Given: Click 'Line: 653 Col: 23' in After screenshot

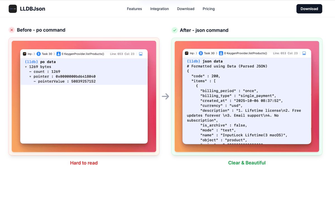Looking at the screenshot, I should point(285,53).
